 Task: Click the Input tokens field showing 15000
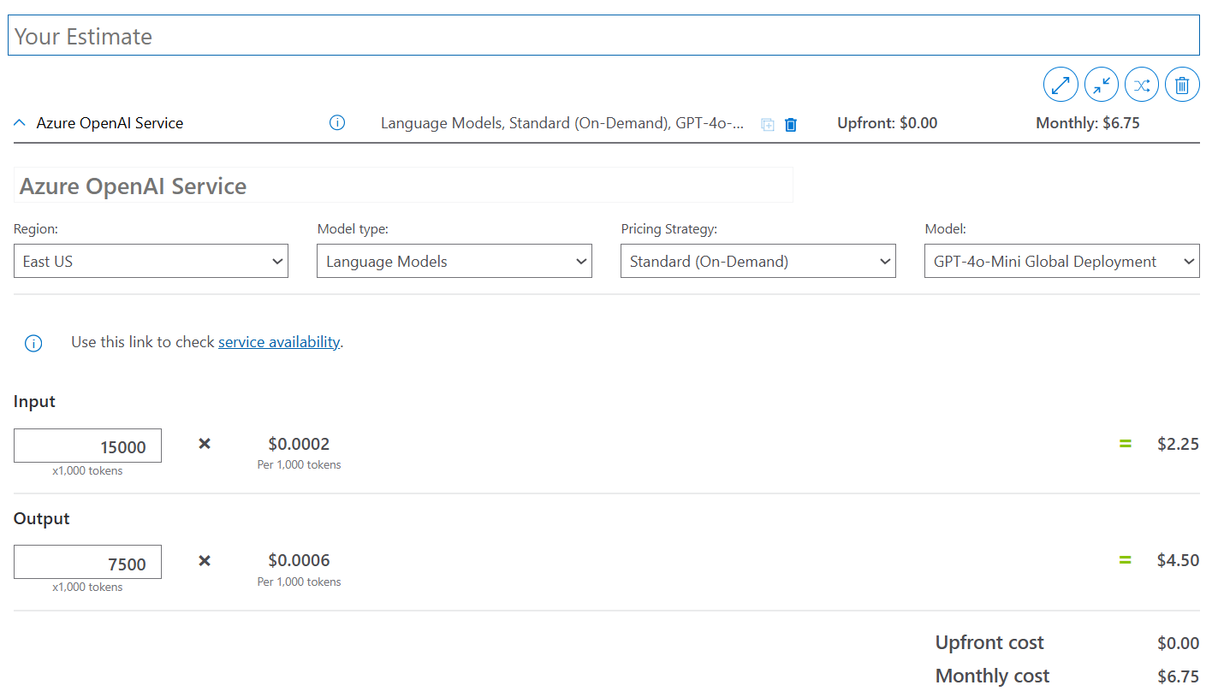pyautogui.click(x=87, y=446)
